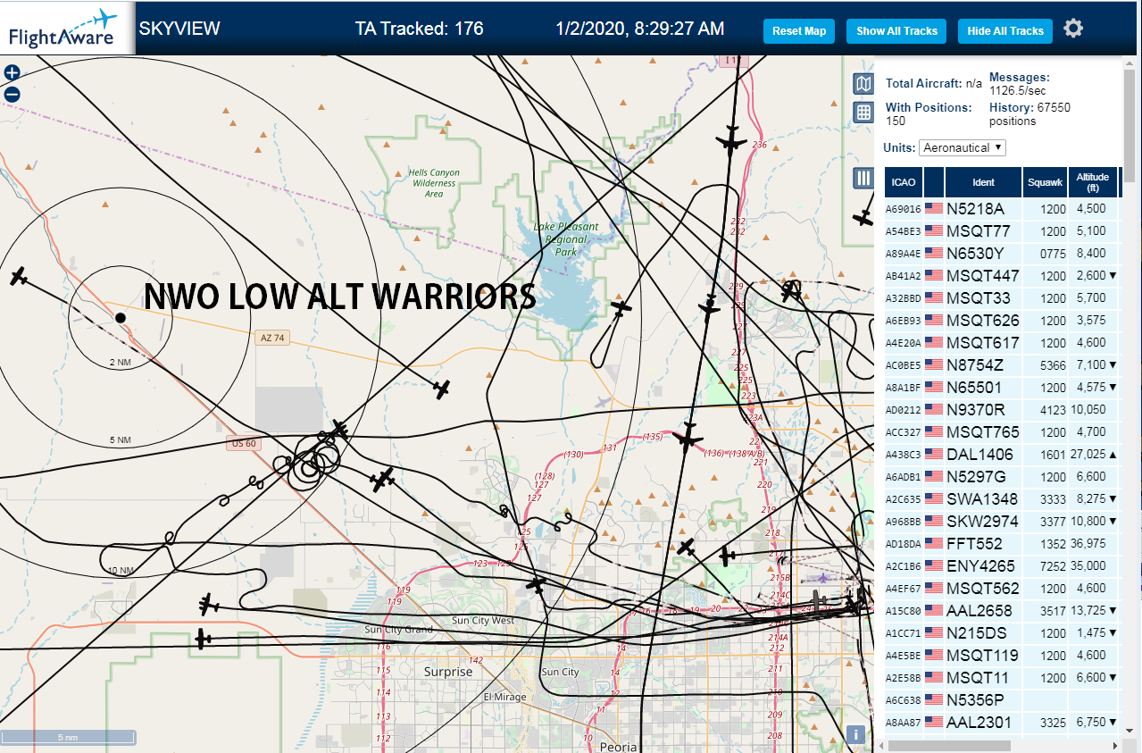This screenshot has height=753, width=1142.
Task: Click the aircraft icon on the map's far left edge
Action: tap(19, 276)
